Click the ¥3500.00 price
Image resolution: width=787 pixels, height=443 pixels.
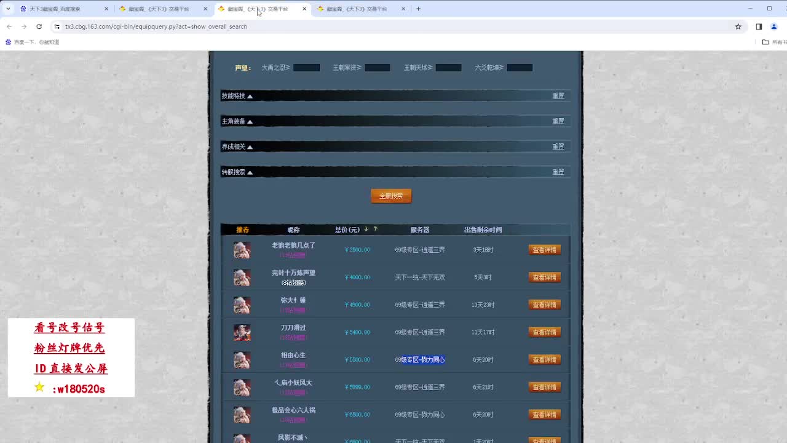[x=357, y=250]
